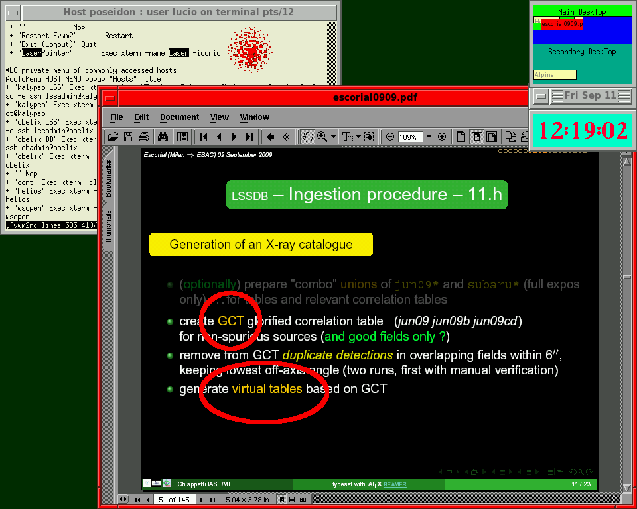Screen dimensions: 637x509
Task: Click the Beamer search navigation symbol
Action: 581,471
